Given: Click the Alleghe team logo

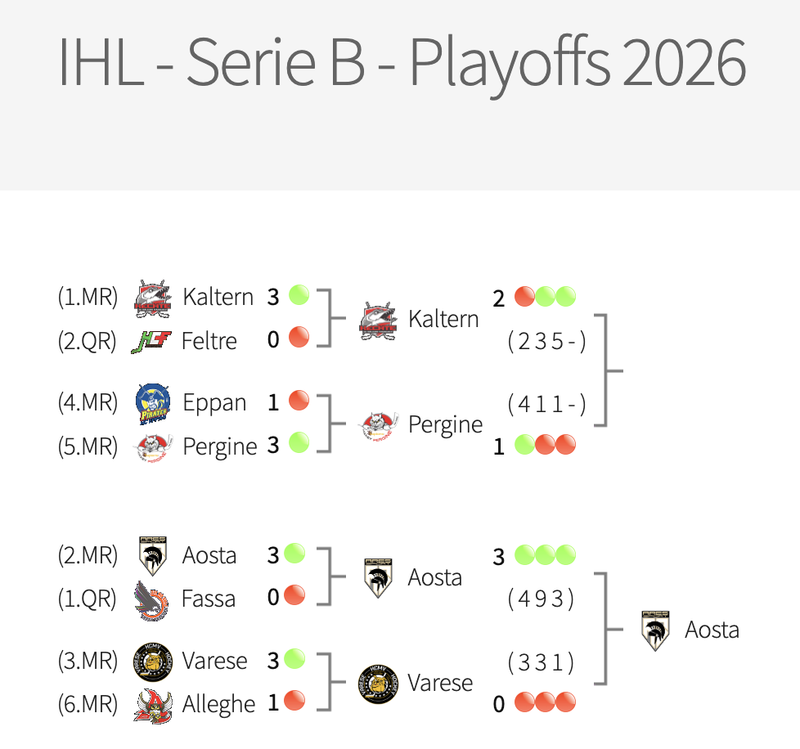Looking at the screenshot, I should 152,704.
